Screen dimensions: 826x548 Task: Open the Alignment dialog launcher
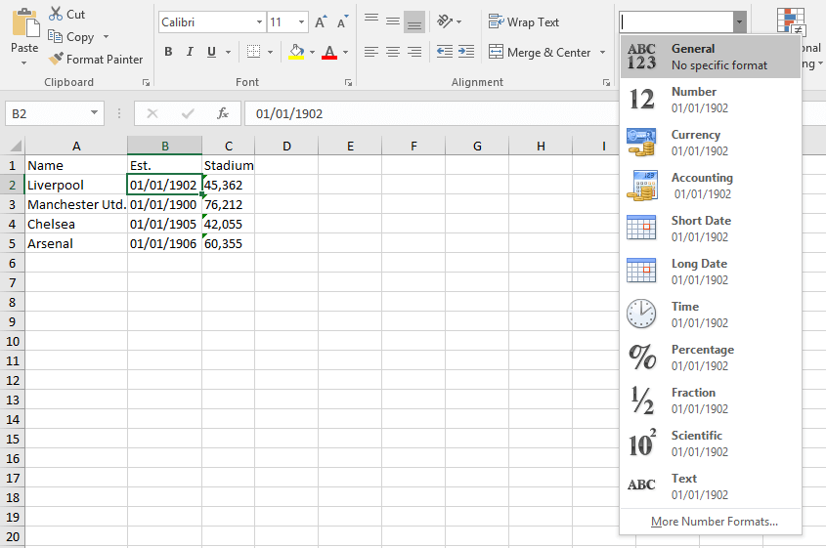pyautogui.click(x=606, y=83)
